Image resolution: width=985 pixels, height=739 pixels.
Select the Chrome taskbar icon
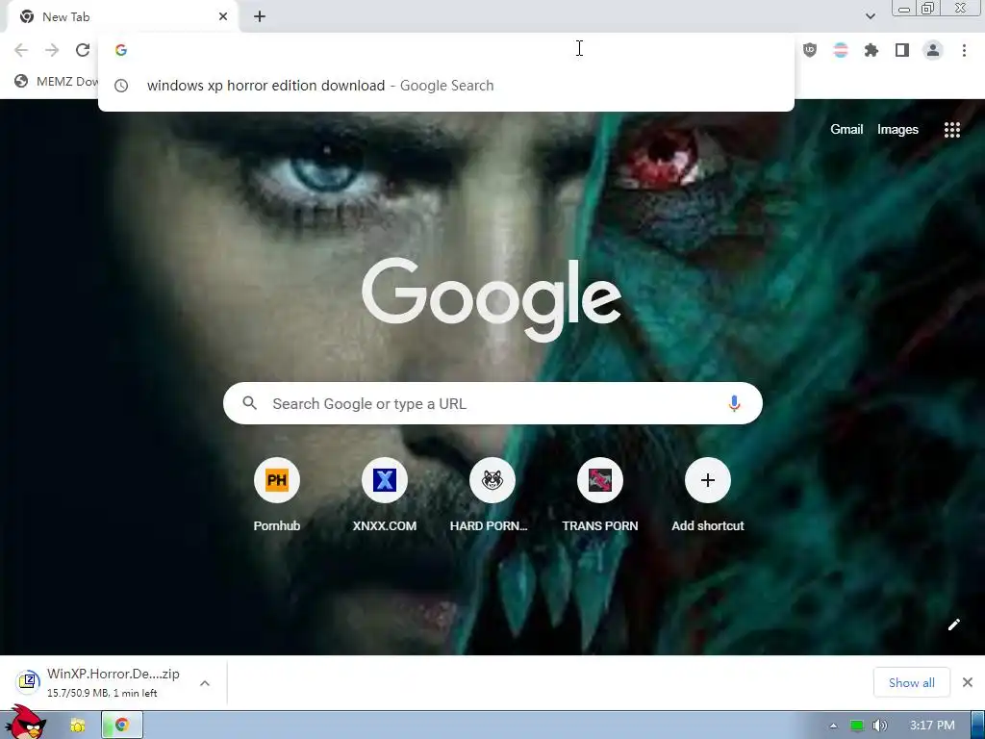[x=122, y=726]
